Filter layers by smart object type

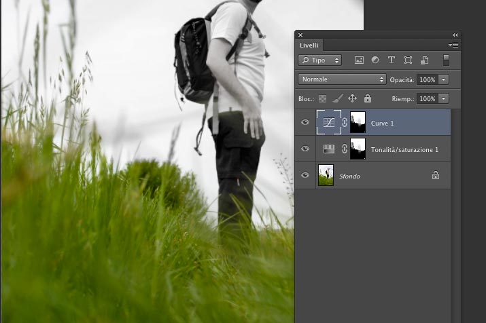424,60
